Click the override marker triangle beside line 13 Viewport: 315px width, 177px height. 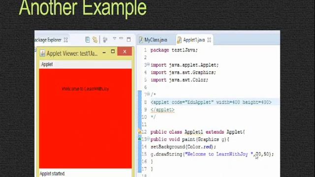click(x=140, y=139)
